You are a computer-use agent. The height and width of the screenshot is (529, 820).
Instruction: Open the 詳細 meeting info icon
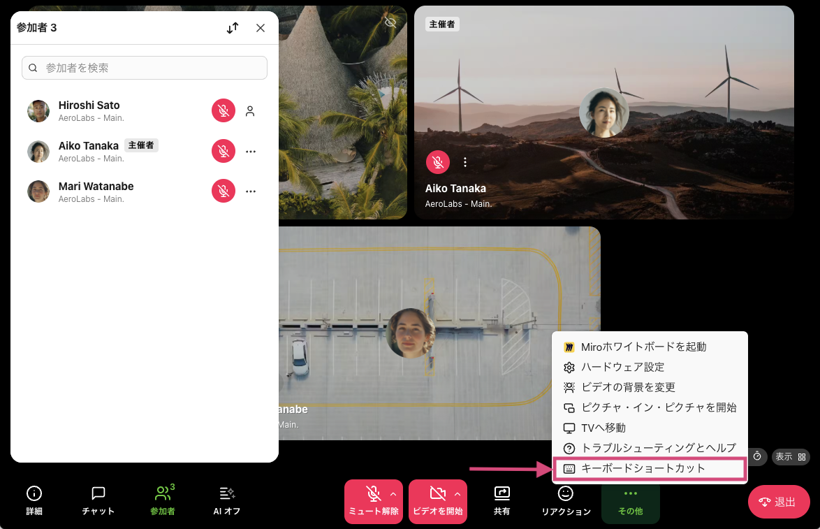coord(34,501)
